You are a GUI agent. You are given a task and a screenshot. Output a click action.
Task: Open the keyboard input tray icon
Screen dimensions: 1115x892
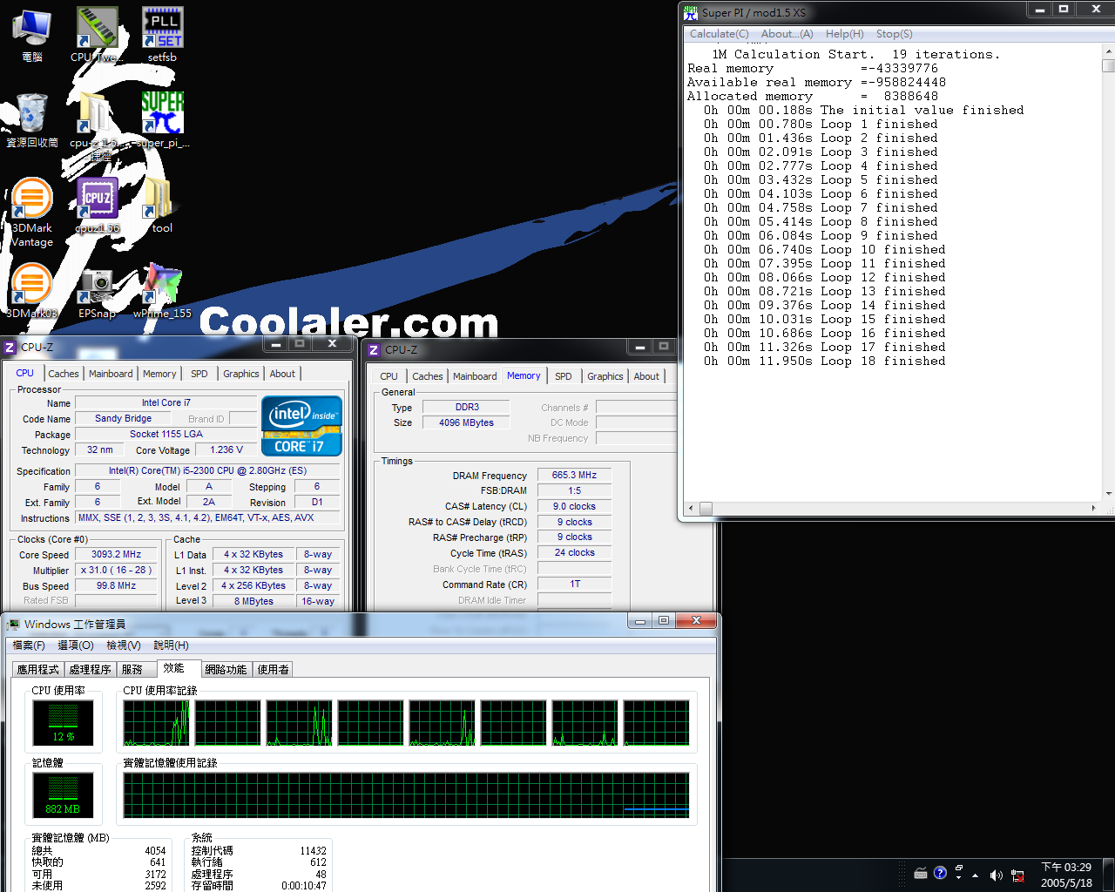point(921,874)
